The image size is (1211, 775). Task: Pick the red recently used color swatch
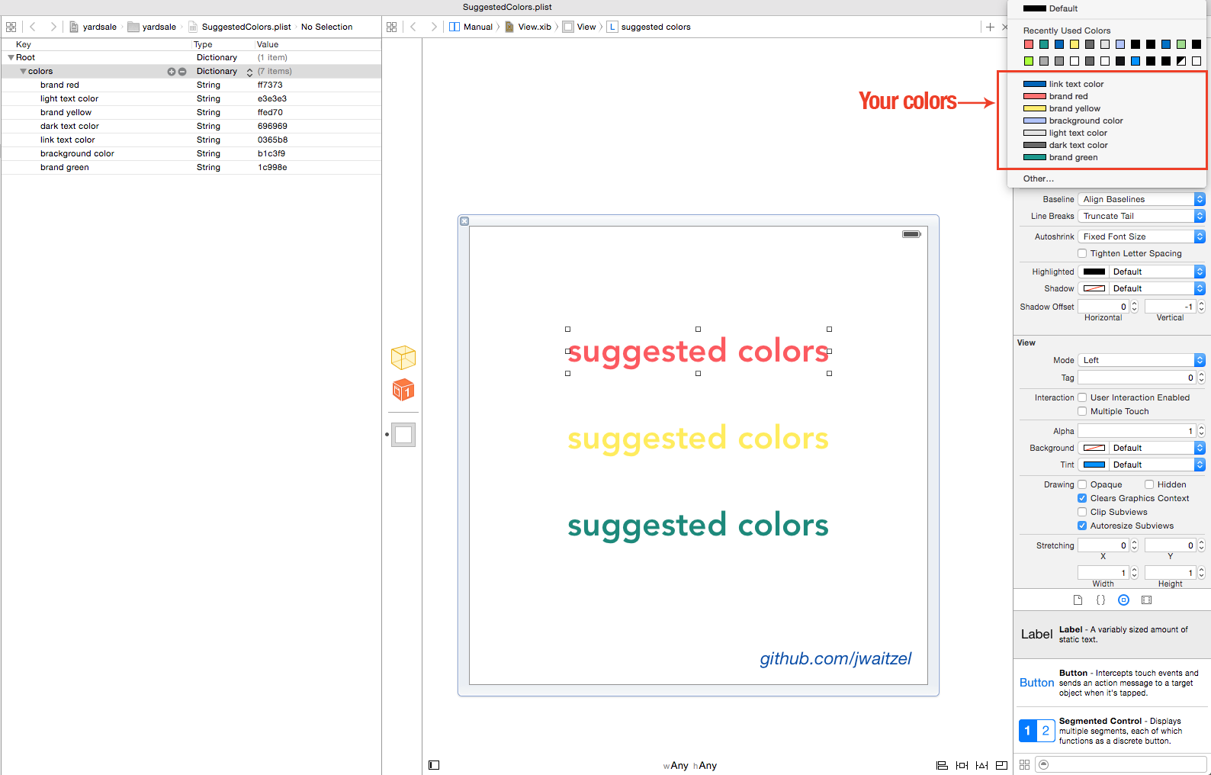click(x=1029, y=44)
